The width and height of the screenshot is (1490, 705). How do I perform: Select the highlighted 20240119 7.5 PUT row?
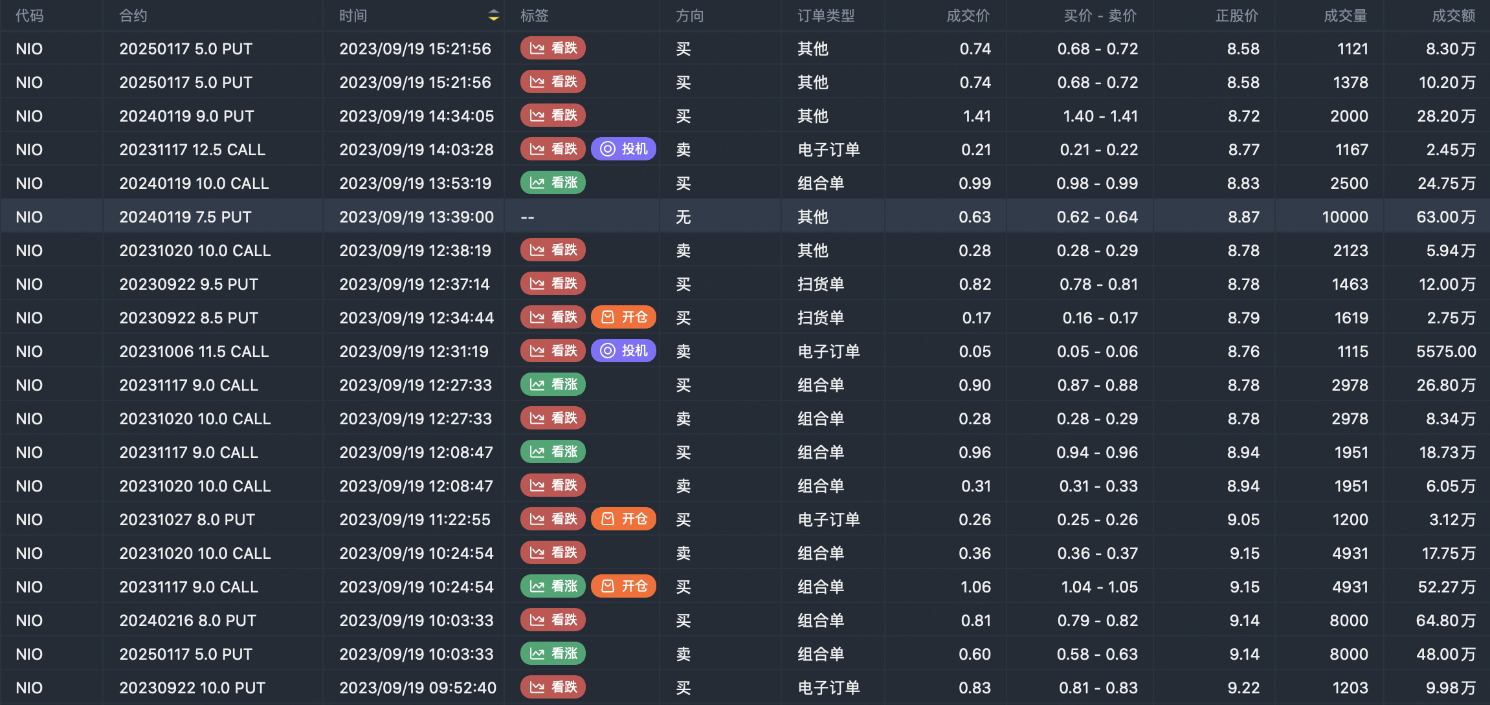click(x=185, y=217)
